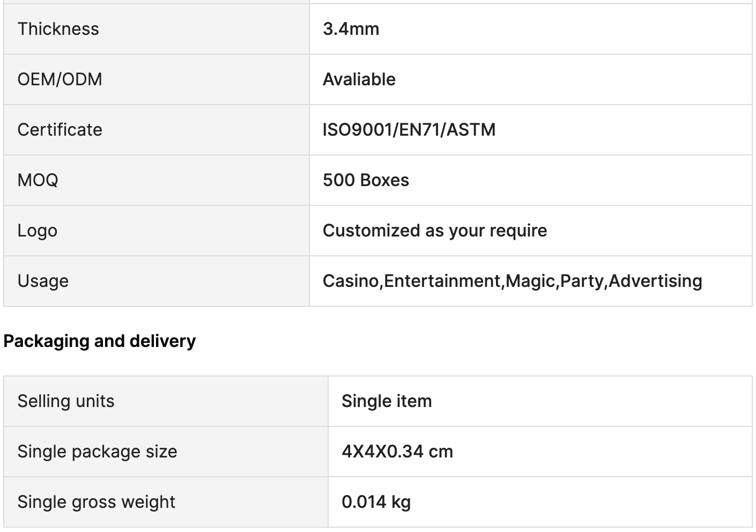Select Customized as your require text
The height and width of the screenshot is (532, 756).
(434, 231)
